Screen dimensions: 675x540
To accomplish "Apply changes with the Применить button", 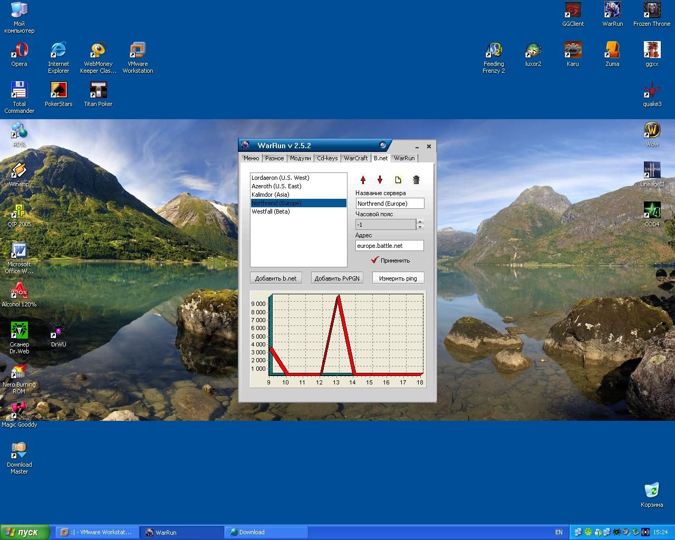I will [x=390, y=261].
